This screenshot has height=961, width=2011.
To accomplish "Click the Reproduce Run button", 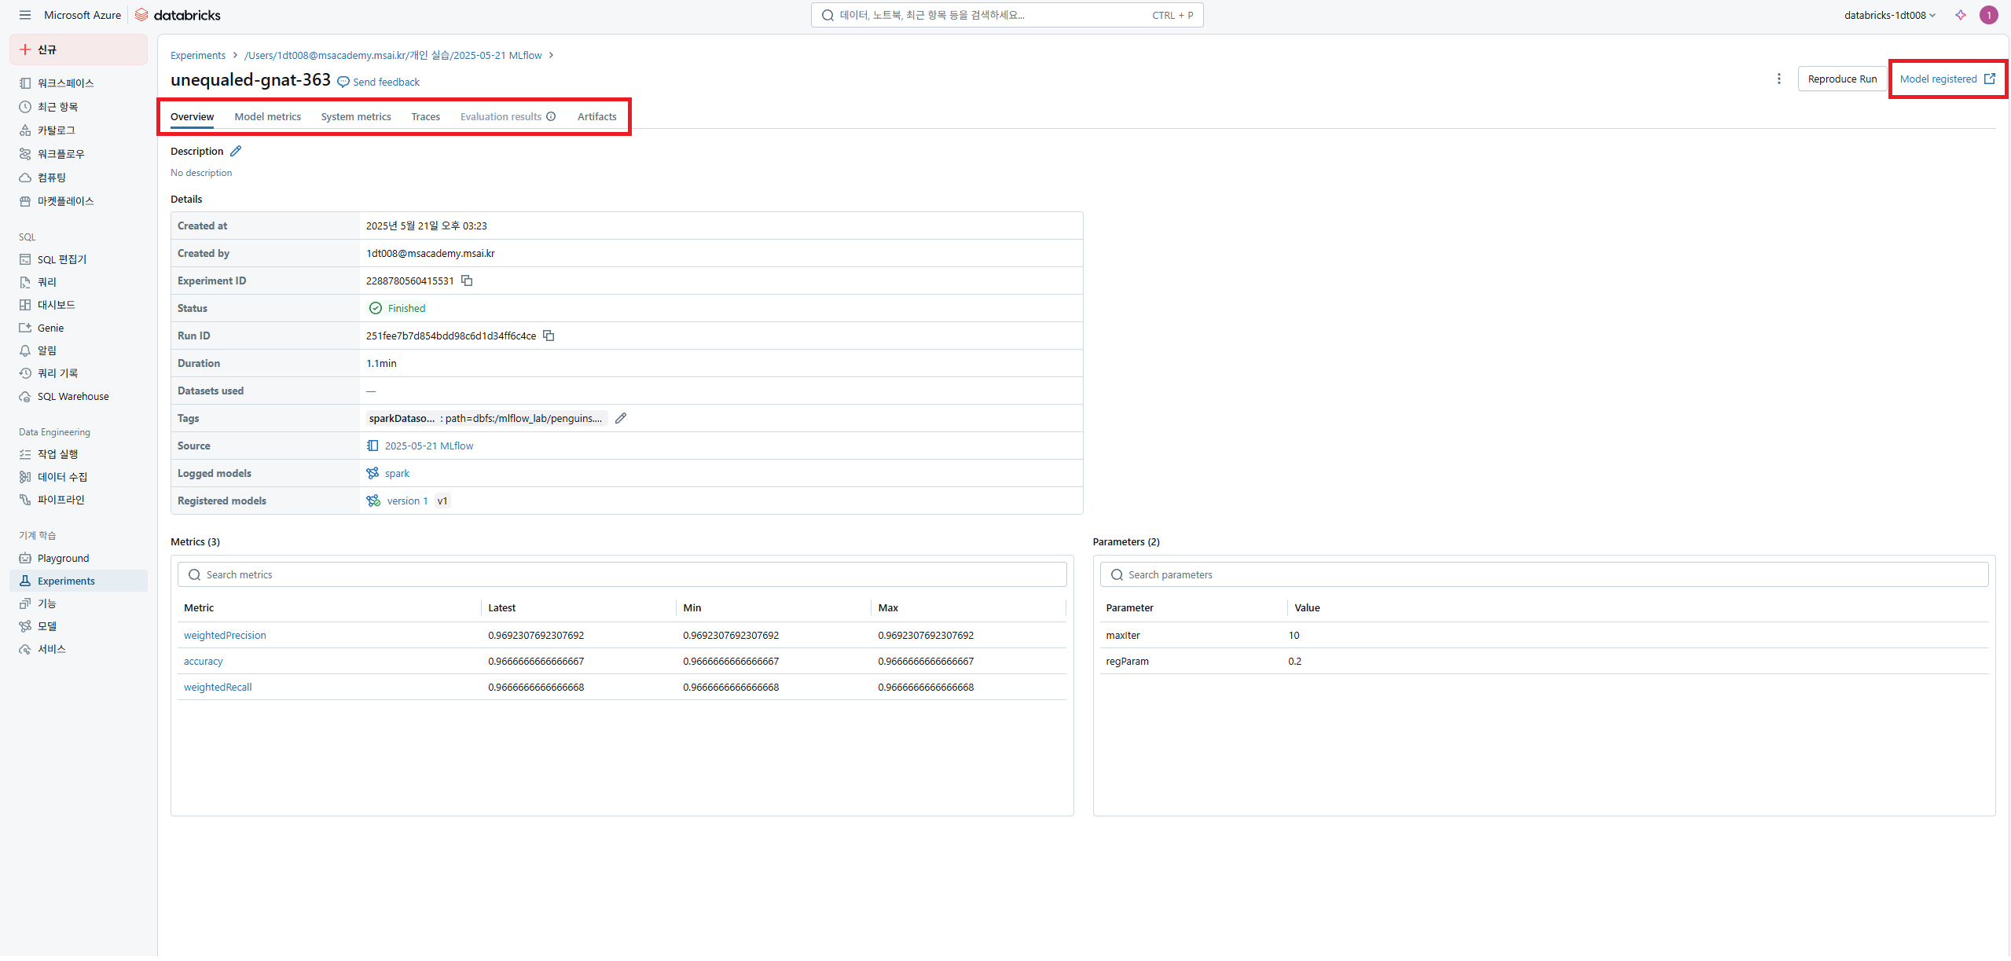I will [1841, 79].
